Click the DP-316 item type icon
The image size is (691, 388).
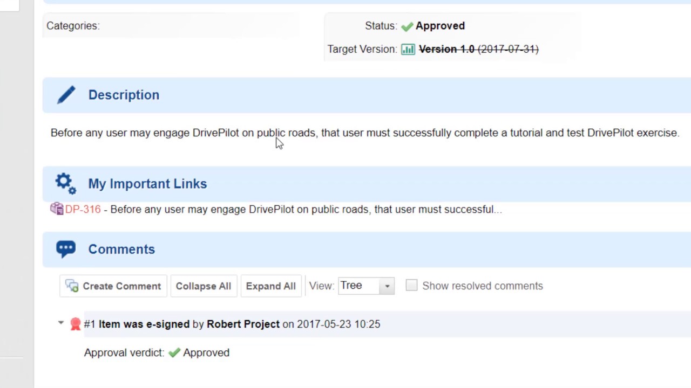point(57,209)
